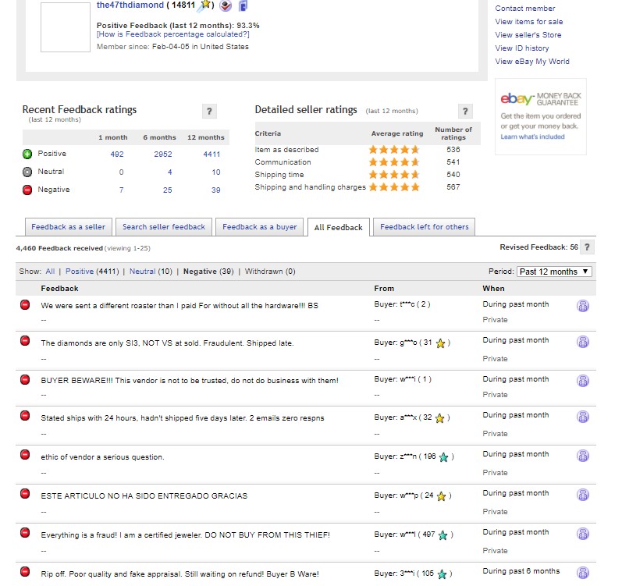Open the Period dropdown showing Past 12 months
This screenshot has height=586, width=622.
[x=554, y=272]
